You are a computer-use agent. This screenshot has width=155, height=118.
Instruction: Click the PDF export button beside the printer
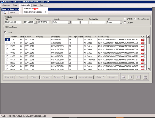click(124, 77)
